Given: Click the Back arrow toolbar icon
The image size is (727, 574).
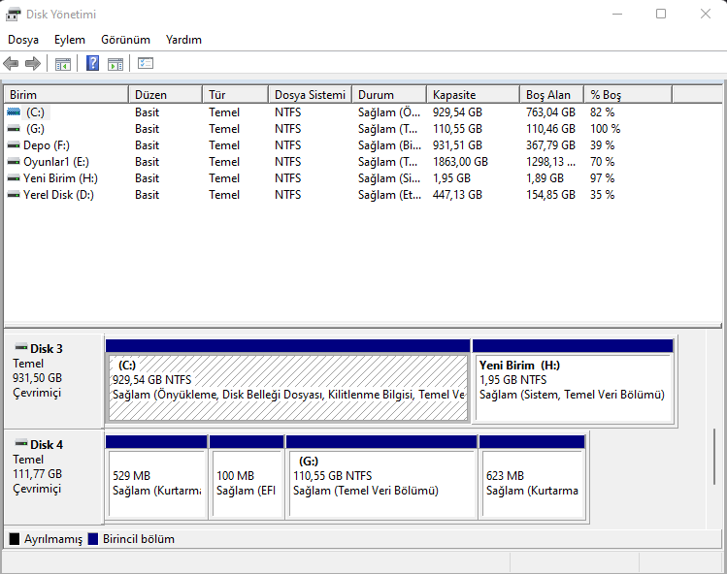Looking at the screenshot, I should point(11,63).
